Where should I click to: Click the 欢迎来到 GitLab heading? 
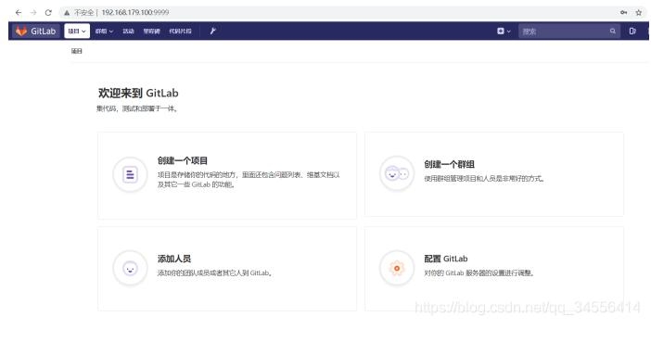[x=138, y=93]
